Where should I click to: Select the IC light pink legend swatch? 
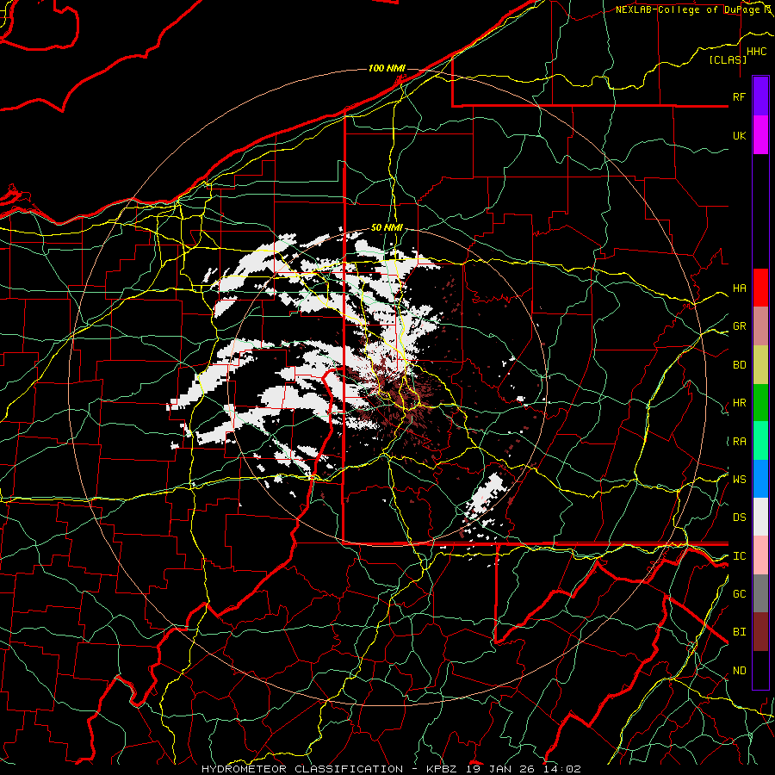point(760,555)
